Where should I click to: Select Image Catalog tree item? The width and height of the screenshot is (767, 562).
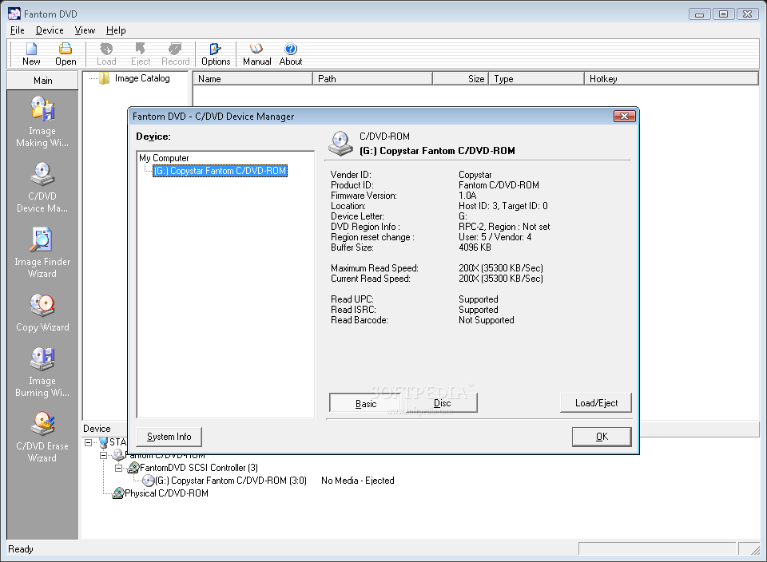142,78
